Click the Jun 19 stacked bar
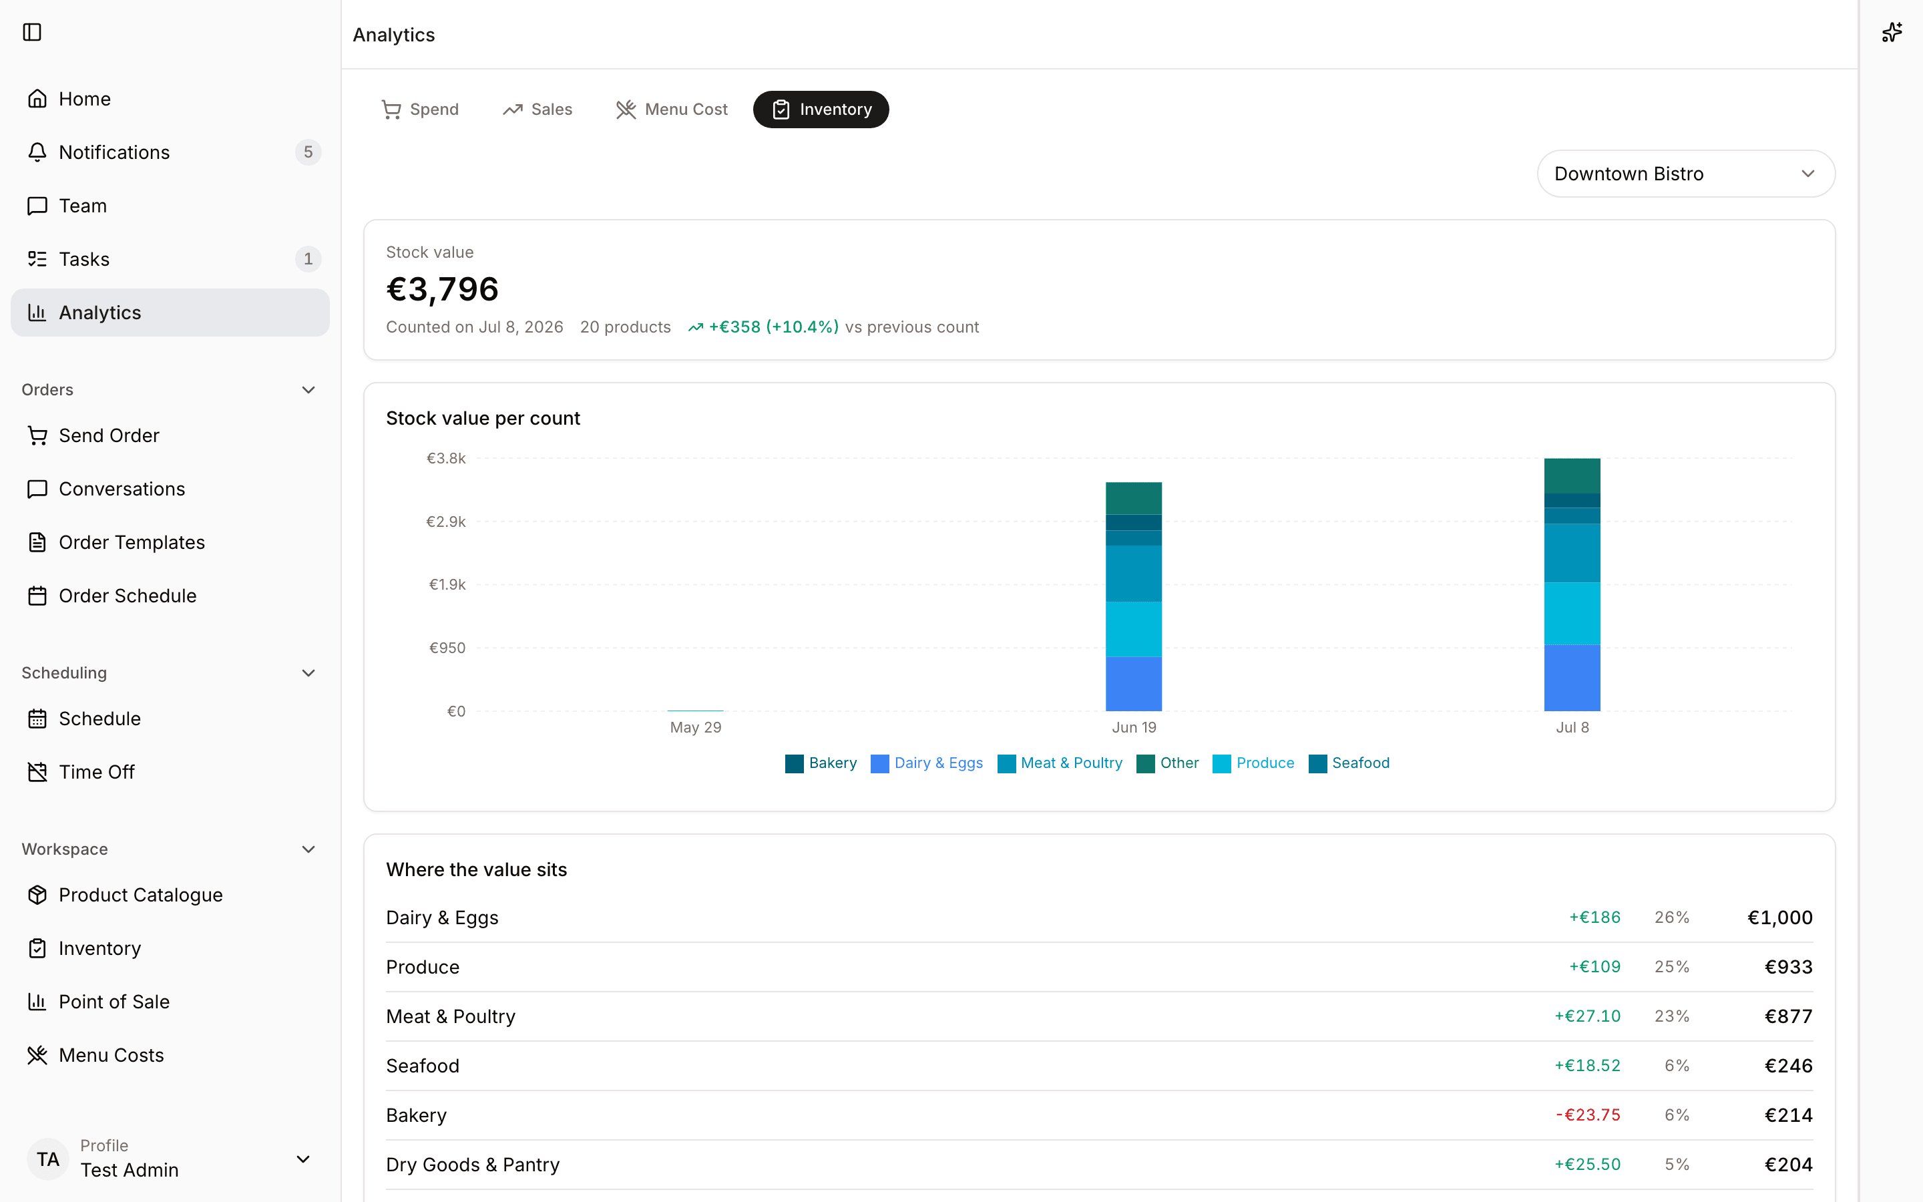Image resolution: width=1923 pixels, height=1202 pixels. 1133,596
